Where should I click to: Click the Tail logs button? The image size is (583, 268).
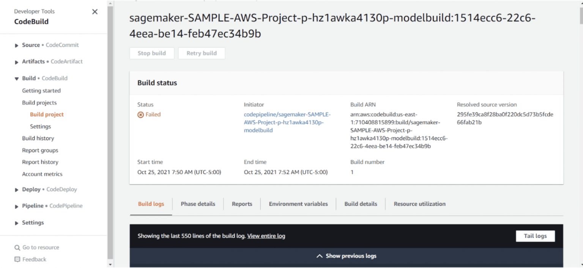[x=535, y=236]
